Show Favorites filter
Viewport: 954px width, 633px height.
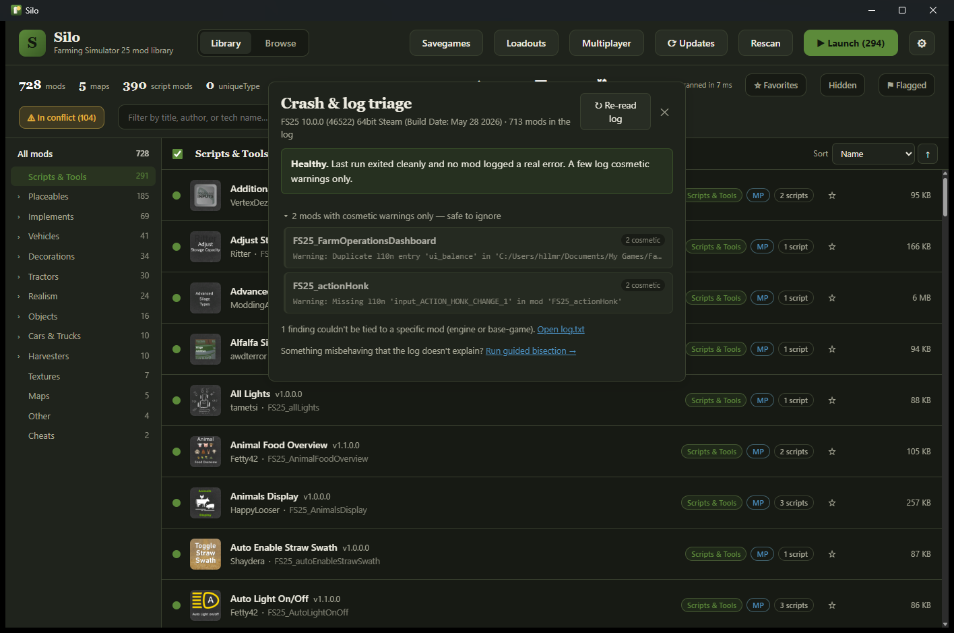(775, 85)
